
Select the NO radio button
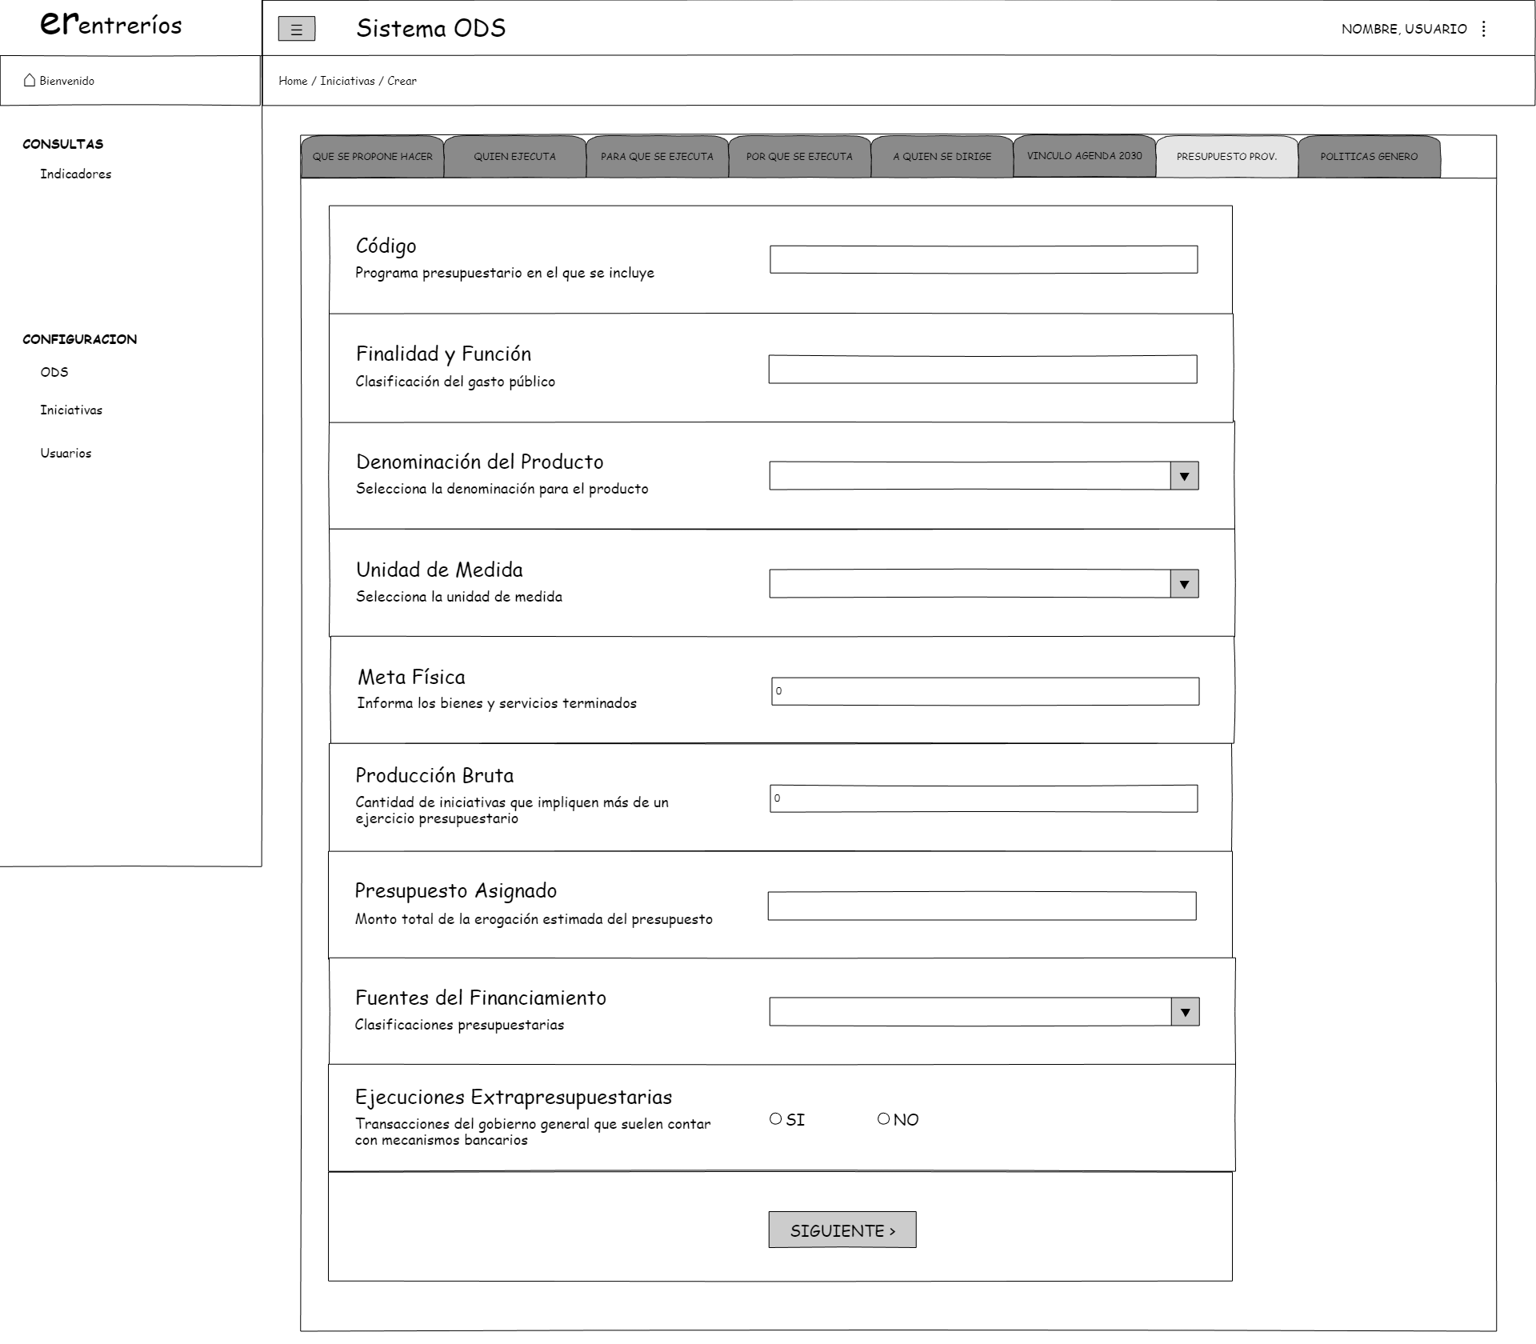[883, 1118]
